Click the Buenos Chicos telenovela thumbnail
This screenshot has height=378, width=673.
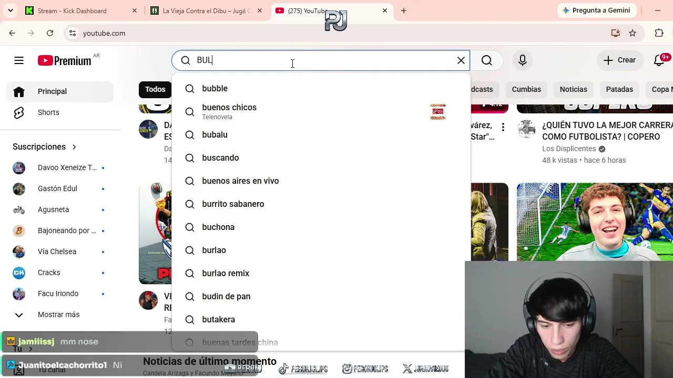[438, 111]
